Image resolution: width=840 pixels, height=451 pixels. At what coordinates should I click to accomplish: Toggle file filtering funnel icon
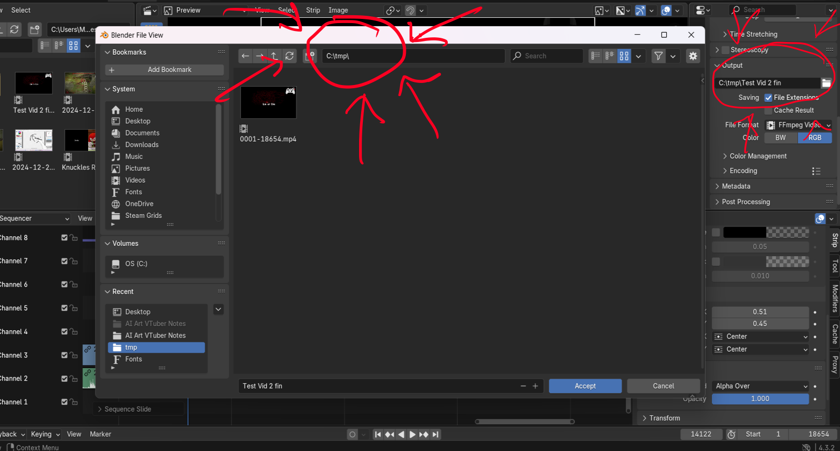(x=658, y=56)
